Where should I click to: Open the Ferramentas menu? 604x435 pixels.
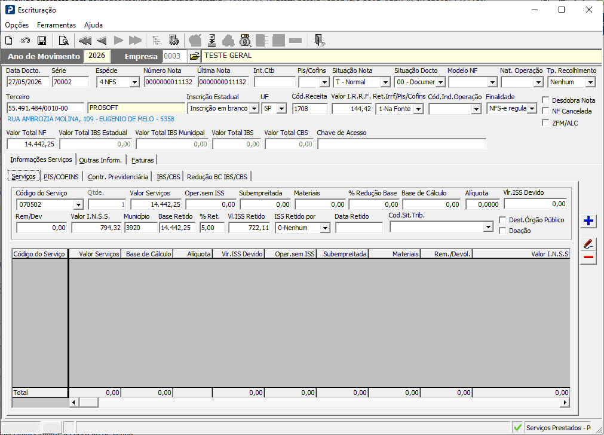coord(56,25)
